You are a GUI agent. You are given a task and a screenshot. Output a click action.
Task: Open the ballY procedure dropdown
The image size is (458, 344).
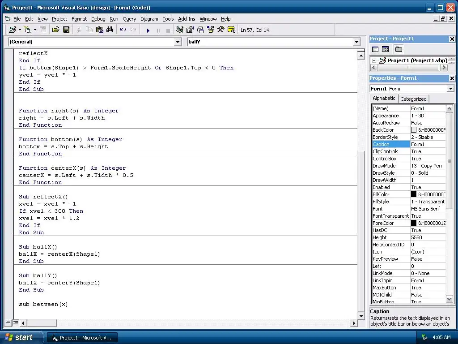(x=356, y=42)
